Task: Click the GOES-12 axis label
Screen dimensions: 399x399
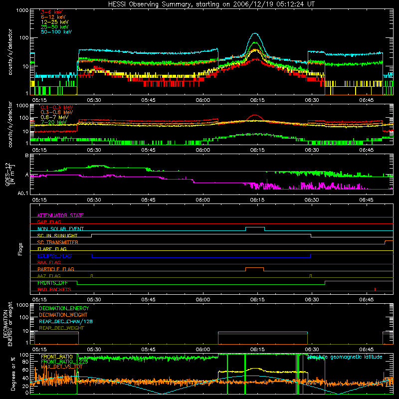Action: 10,174
